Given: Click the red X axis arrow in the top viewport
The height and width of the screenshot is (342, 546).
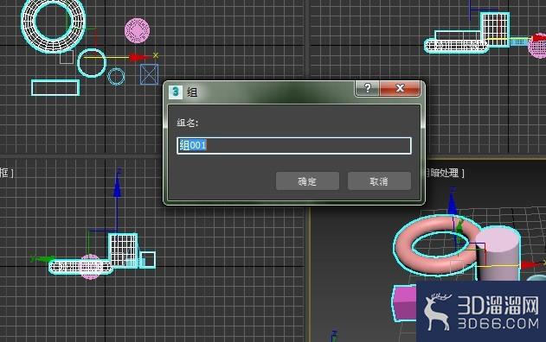Looking at the screenshot, I should tap(139, 57).
